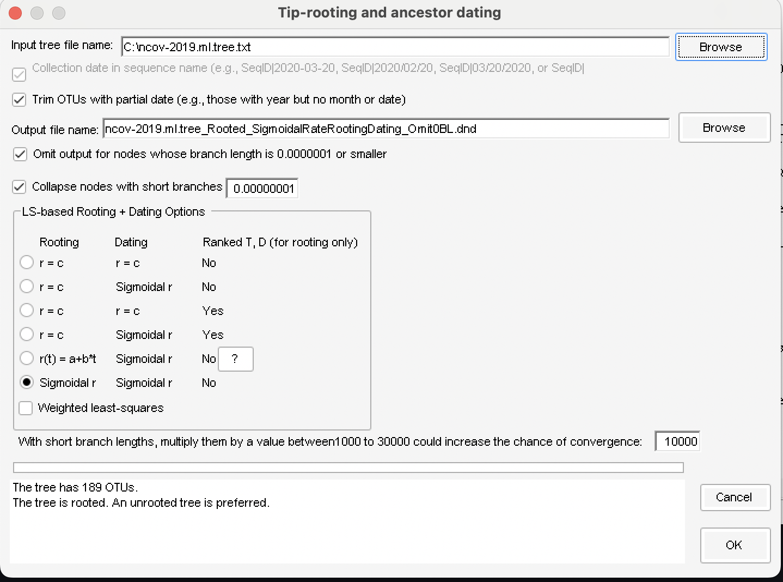
Task: Select radio r = c, Sigmoidal r, Yes
Action: pyautogui.click(x=27, y=334)
